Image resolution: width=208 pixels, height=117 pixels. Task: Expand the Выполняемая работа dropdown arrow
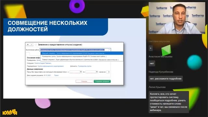pos(110,50)
